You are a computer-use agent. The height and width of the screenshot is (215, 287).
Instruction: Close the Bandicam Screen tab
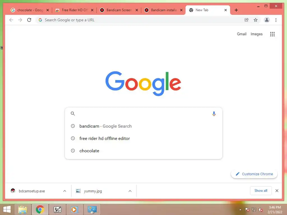[137, 10]
